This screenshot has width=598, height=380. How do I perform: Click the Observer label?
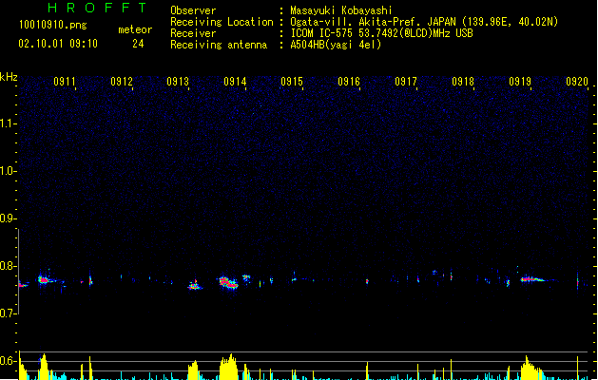(193, 10)
